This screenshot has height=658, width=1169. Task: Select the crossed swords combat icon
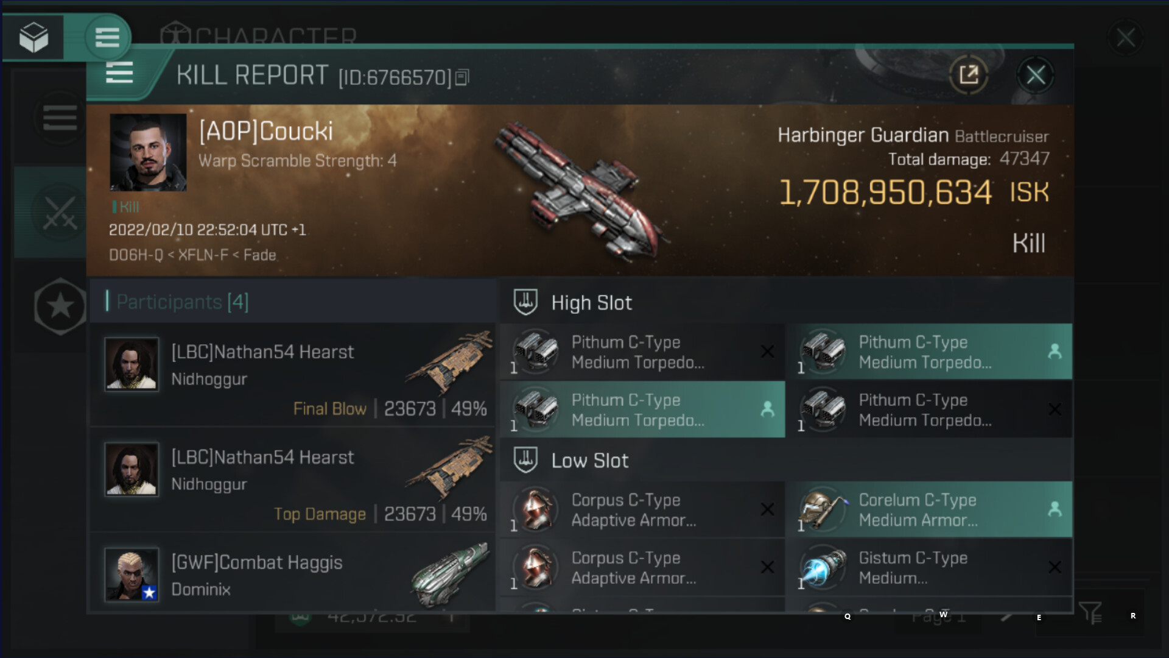pos(60,213)
